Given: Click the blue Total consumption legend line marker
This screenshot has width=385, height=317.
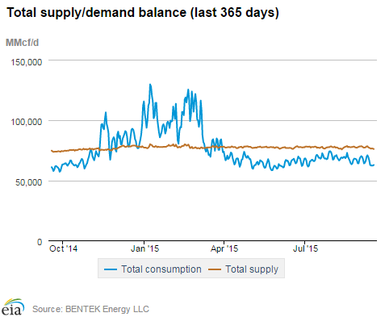Looking at the screenshot, I should (x=111, y=269).
